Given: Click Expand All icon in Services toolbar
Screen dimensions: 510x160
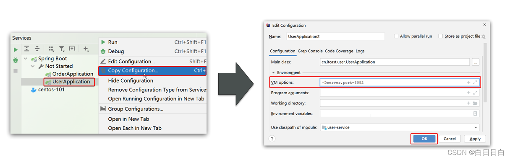Looking at the screenshot, I should click(x=27, y=49).
